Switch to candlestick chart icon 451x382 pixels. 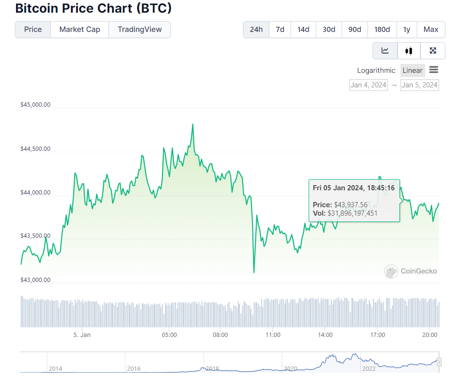(x=408, y=50)
